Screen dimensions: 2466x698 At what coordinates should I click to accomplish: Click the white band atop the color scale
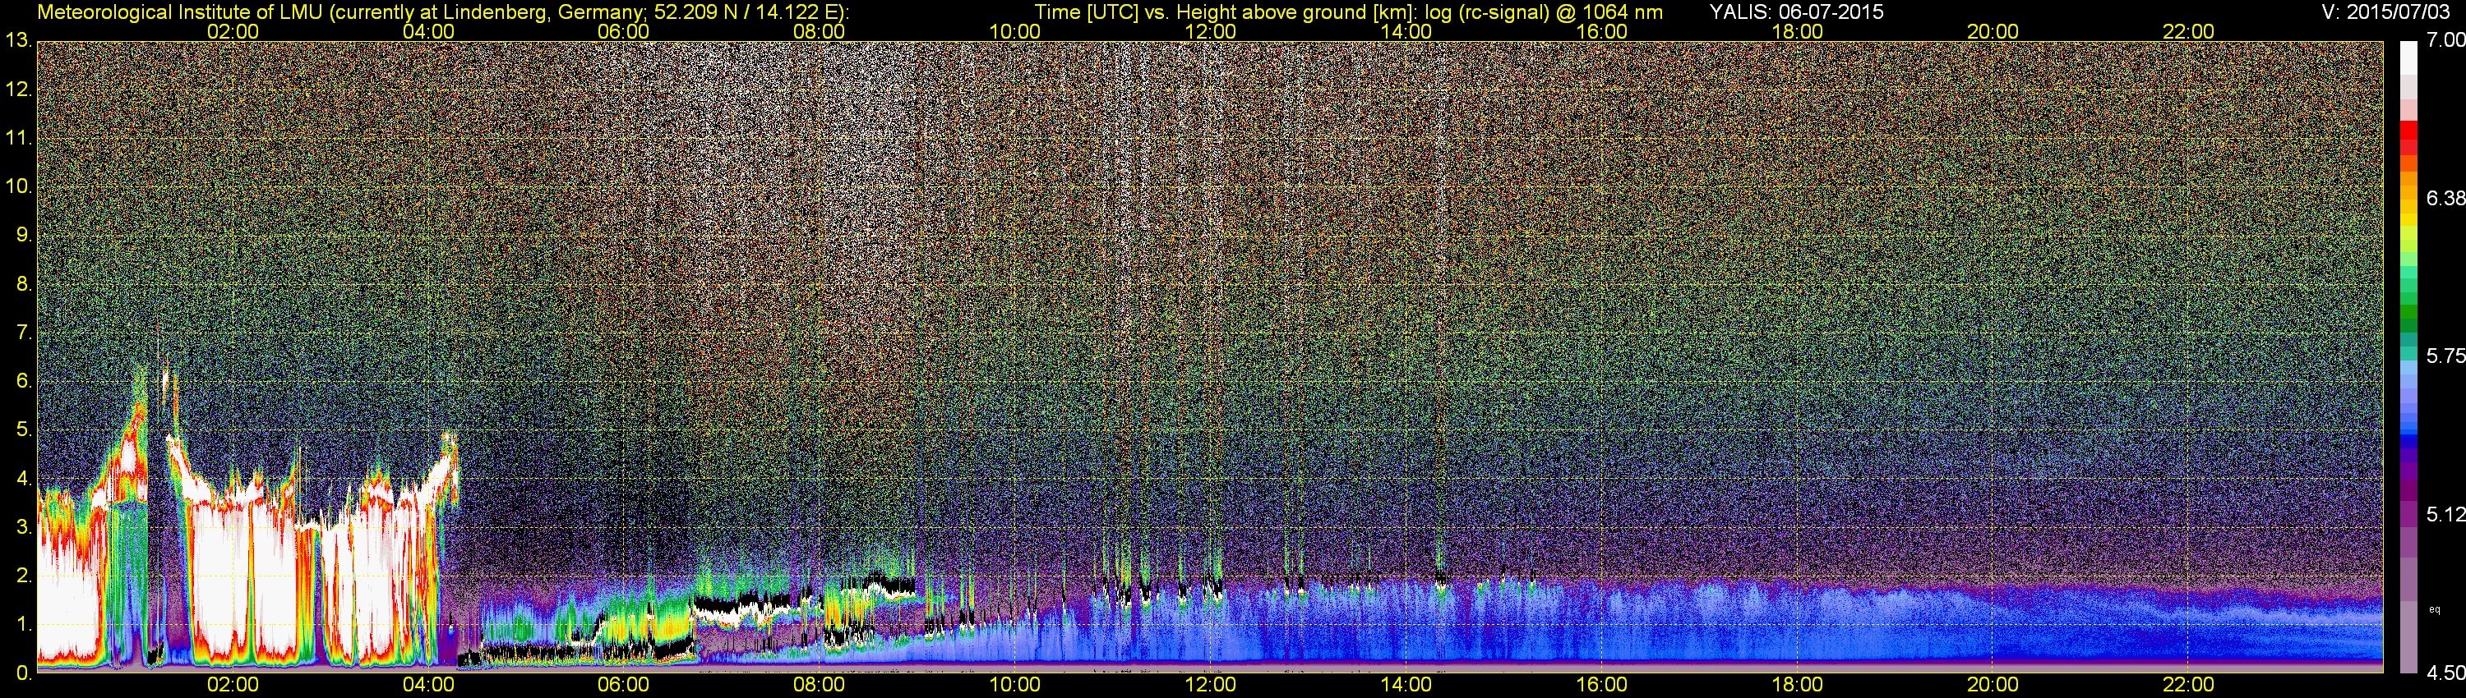coord(2408,57)
